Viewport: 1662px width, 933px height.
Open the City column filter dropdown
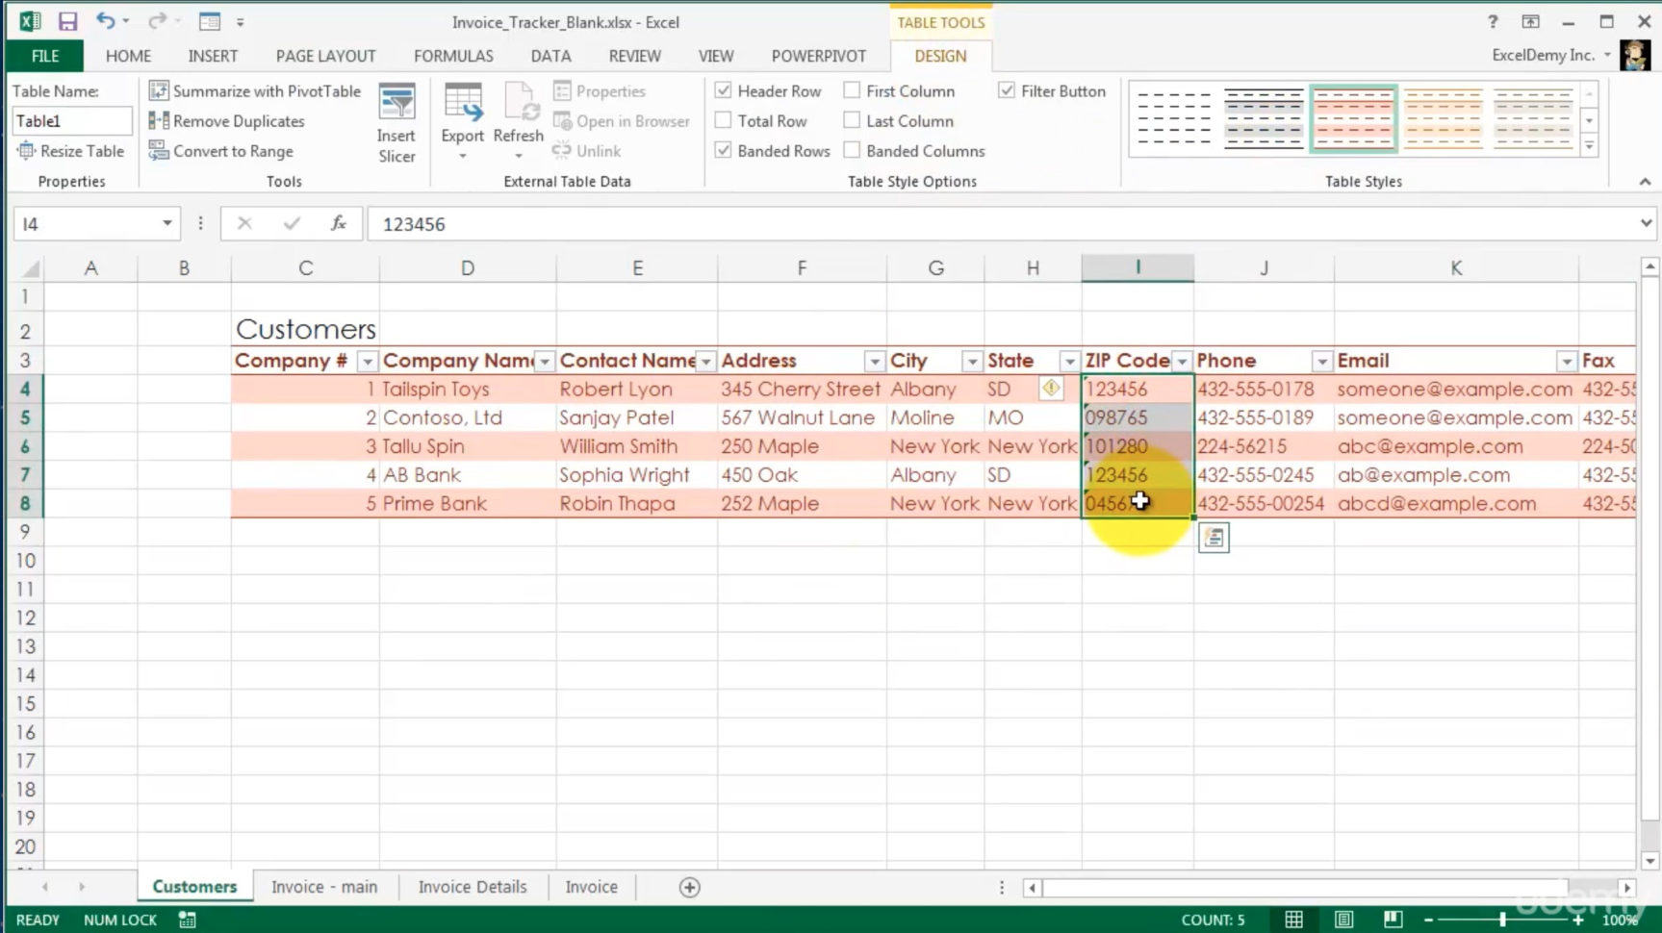[x=972, y=362]
